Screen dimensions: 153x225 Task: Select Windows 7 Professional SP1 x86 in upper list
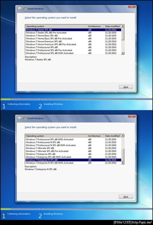[73, 47]
